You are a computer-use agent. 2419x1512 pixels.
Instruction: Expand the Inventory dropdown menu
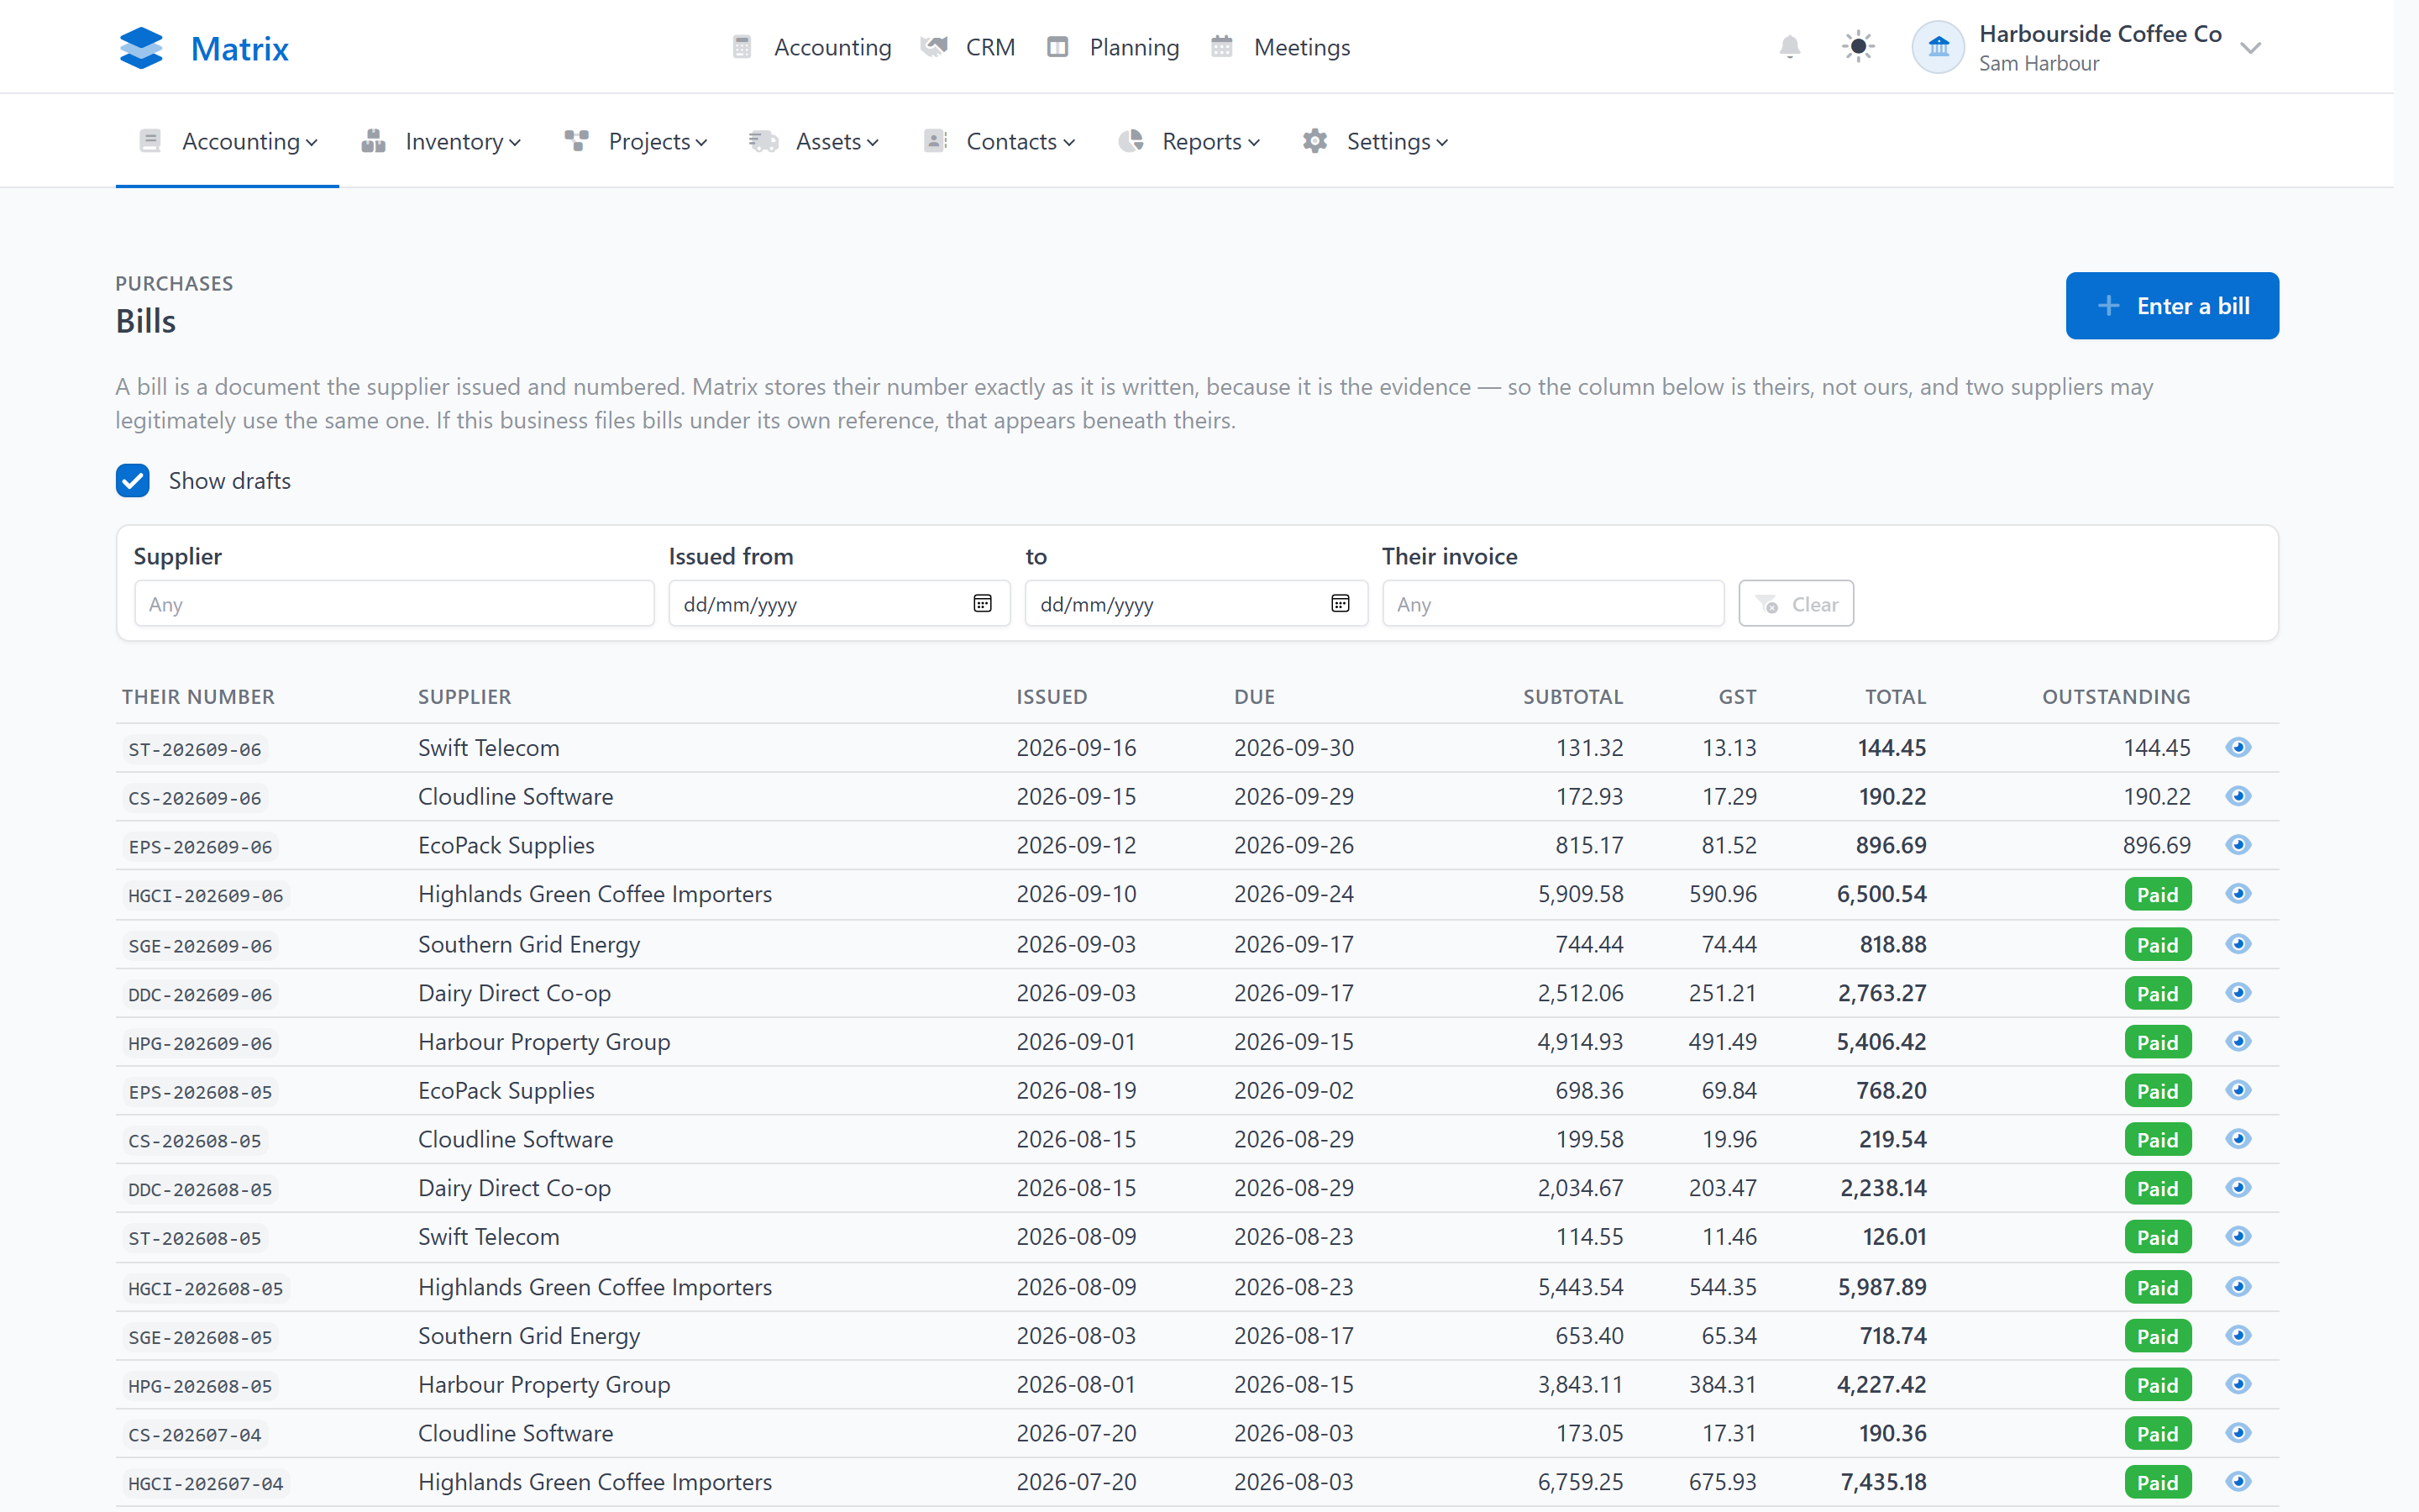pyautogui.click(x=441, y=142)
